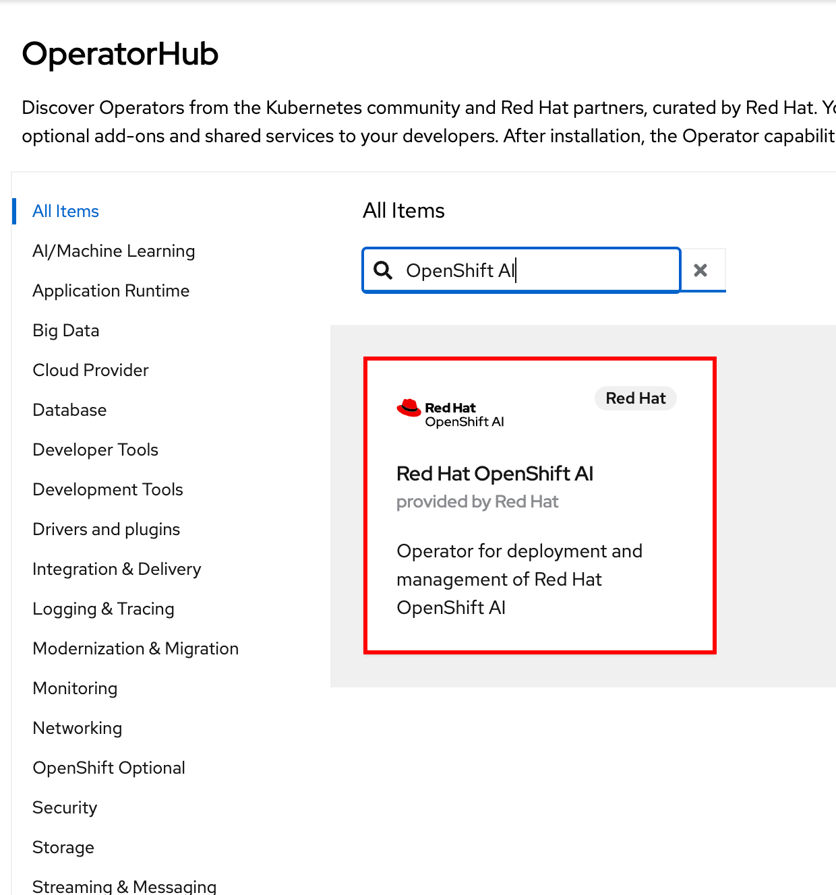
Task: Filter by Integration & Delivery category
Action: pos(117,569)
